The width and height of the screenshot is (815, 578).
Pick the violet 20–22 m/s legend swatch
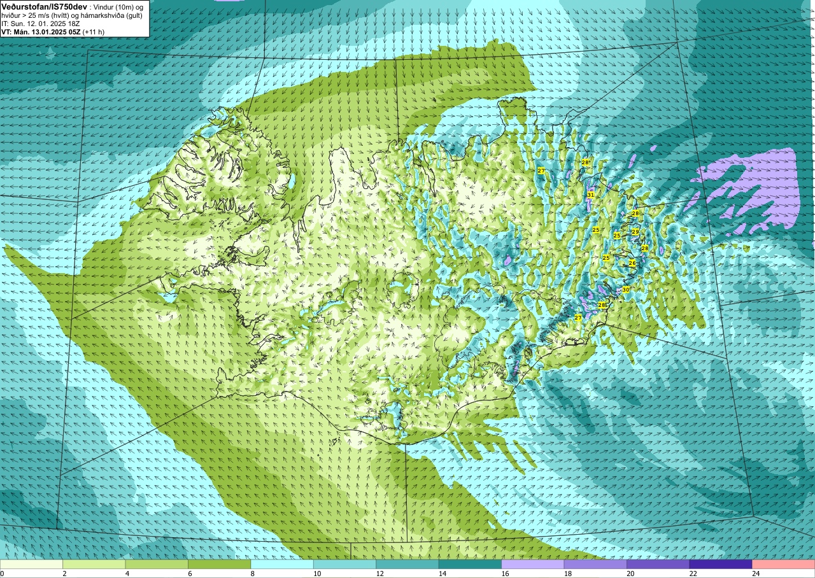tap(658, 564)
